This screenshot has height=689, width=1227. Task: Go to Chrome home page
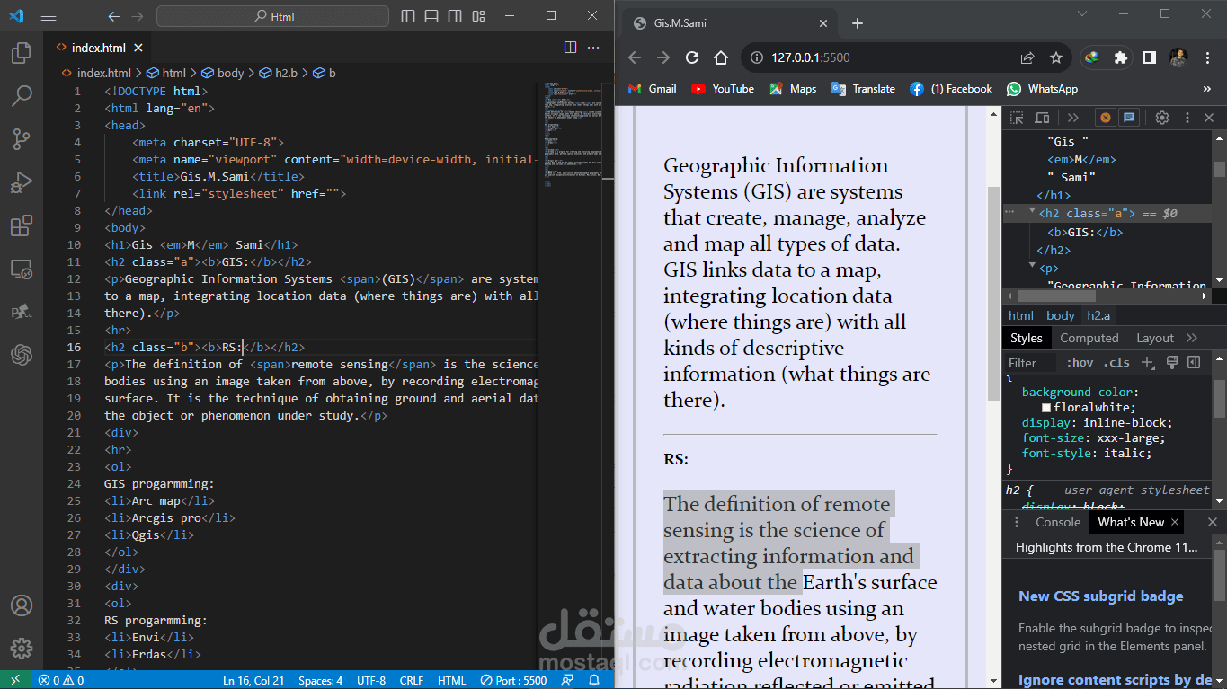click(721, 57)
